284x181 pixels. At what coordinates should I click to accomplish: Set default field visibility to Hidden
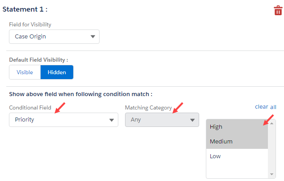[57, 72]
